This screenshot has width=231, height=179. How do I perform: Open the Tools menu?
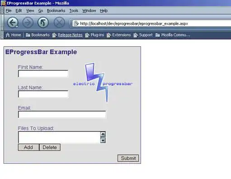tap(74, 11)
